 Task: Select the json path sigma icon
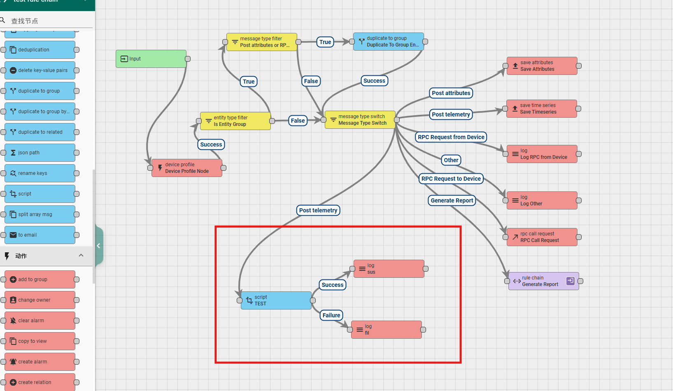(13, 153)
